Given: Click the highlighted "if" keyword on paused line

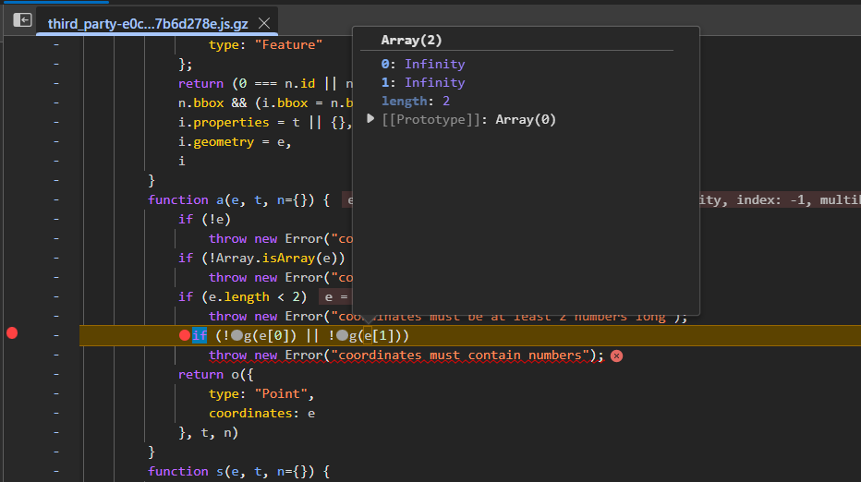Looking at the screenshot, I should point(200,335).
